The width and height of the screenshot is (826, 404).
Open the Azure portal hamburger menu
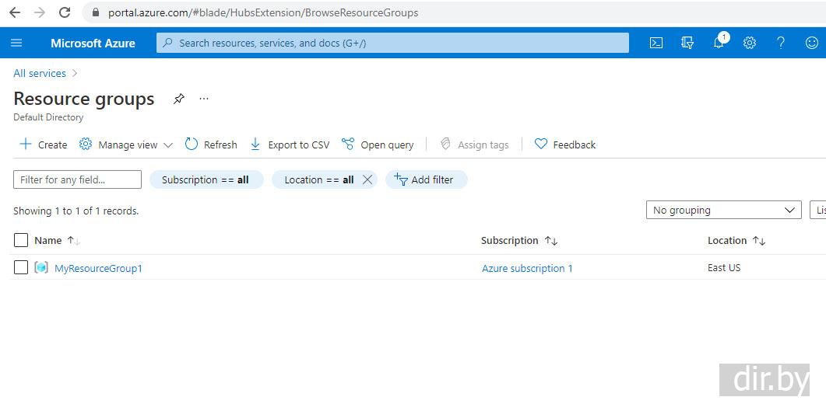pyautogui.click(x=16, y=44)
